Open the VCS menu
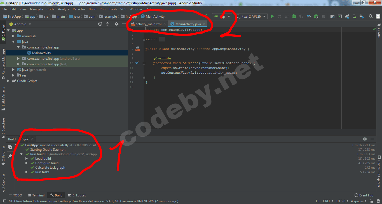Screen dimensions: 382x204 coord(123,9)
